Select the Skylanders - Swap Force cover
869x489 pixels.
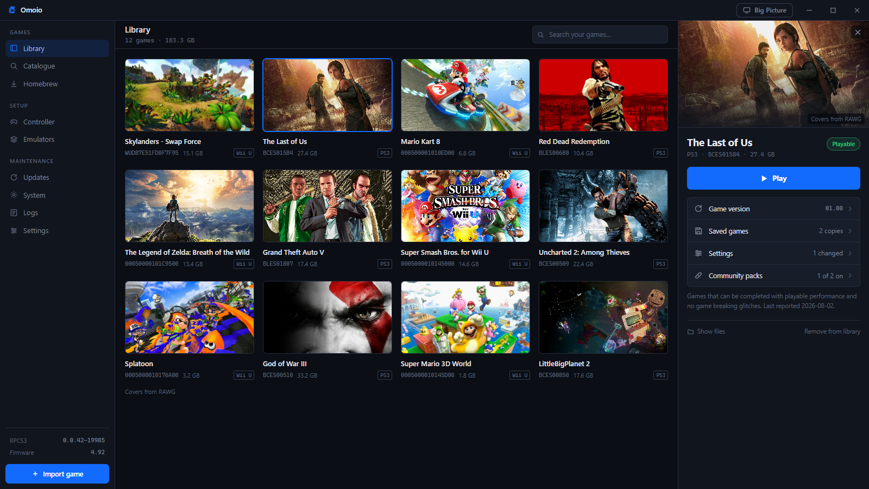(x=190, y=95)
